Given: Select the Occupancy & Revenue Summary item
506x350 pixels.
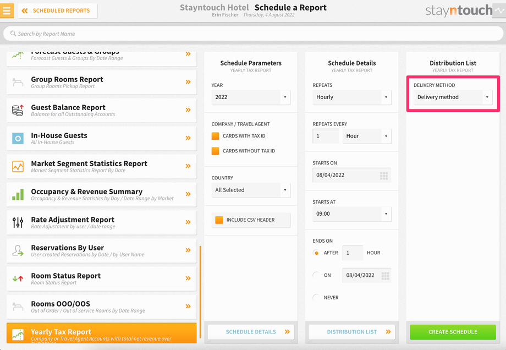Looking at the screenshot, I should (x=102, y=195).
